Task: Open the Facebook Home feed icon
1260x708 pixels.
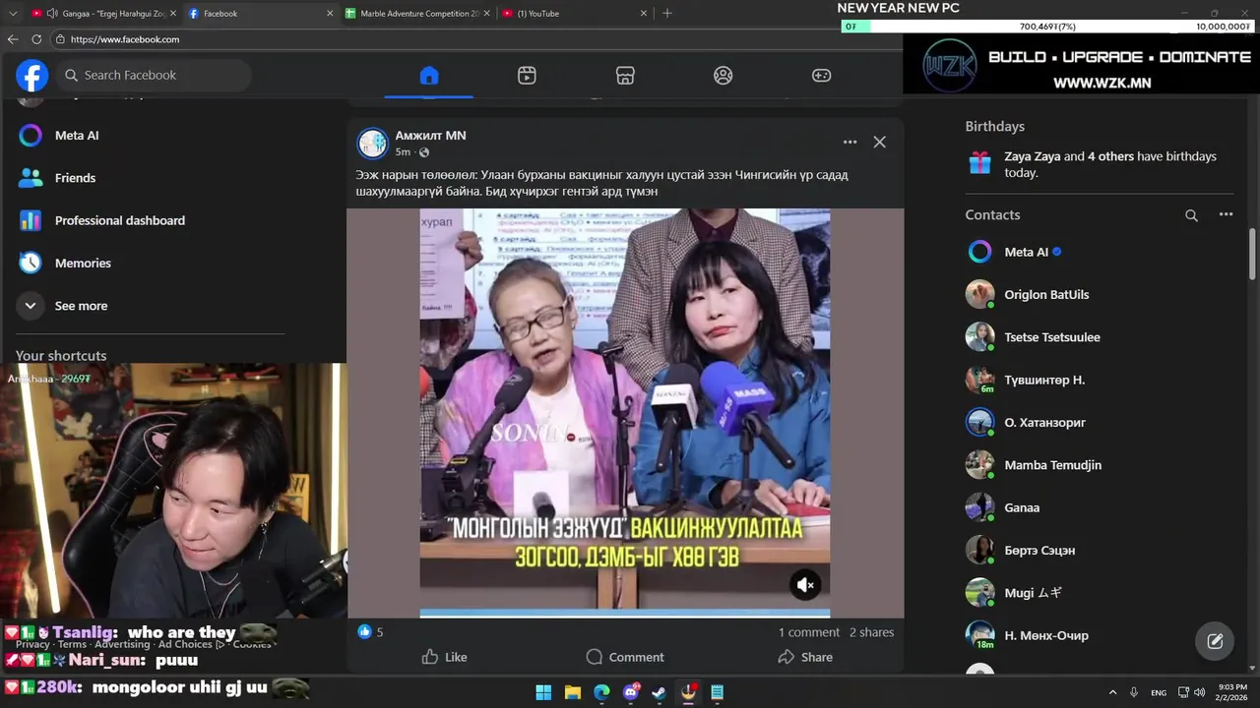Action: point(428,76)
